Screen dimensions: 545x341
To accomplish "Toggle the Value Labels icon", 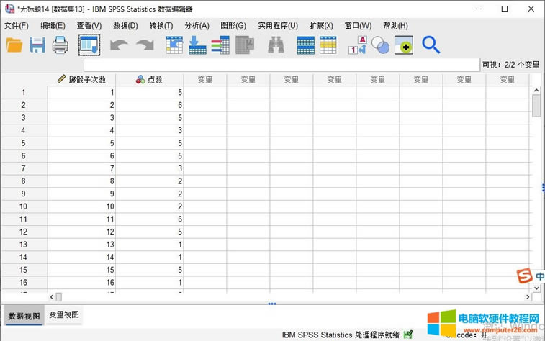I will pyautogui.click(x=357, y=45).
